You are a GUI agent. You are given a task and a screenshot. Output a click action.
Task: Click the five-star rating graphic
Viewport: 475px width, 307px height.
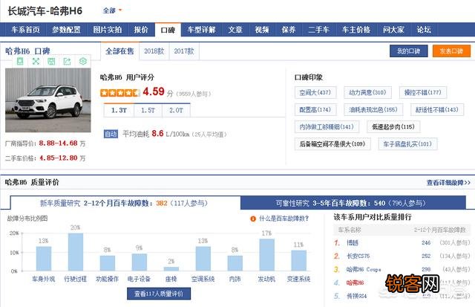pyautogui.click(x=120, y=92)
